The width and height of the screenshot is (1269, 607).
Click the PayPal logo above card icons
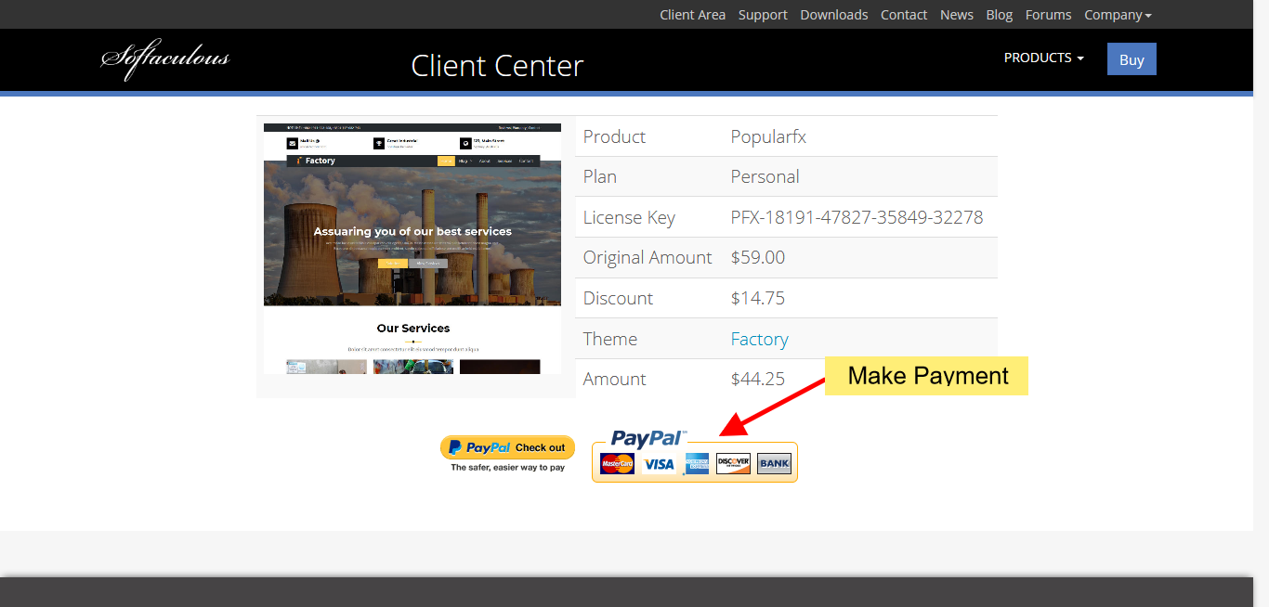click(648, 438)
